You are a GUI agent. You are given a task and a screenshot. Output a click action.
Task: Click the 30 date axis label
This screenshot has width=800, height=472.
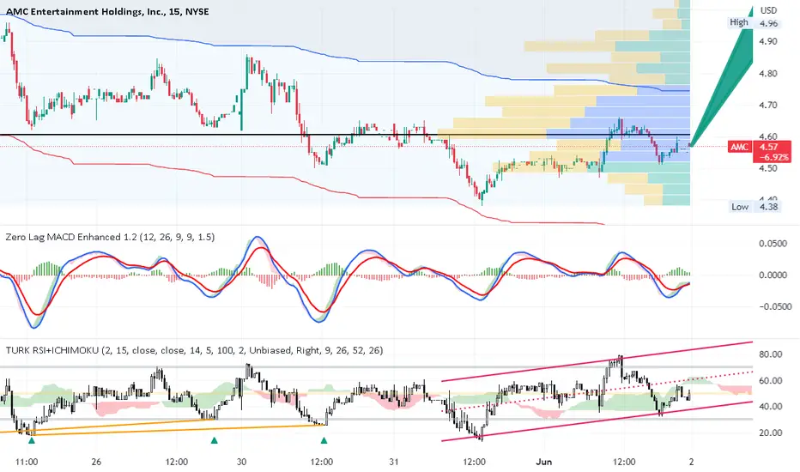click(241, 462)
